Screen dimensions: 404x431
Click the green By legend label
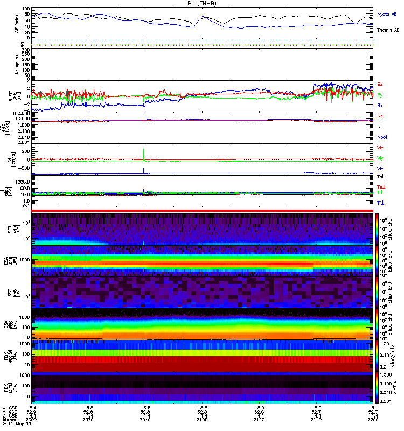(x=380, y=95)
